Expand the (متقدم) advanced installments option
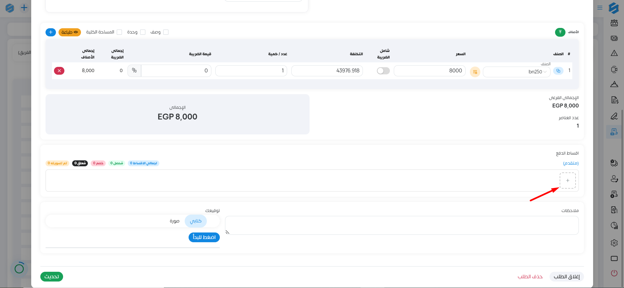Screen dimensions: 624x288 click(571, 163)
